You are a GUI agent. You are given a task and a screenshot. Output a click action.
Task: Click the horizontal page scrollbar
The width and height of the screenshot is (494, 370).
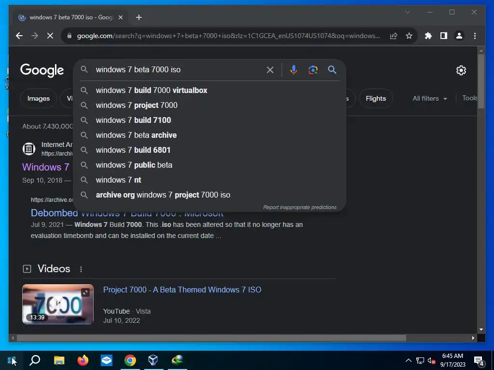pos(211,338)
